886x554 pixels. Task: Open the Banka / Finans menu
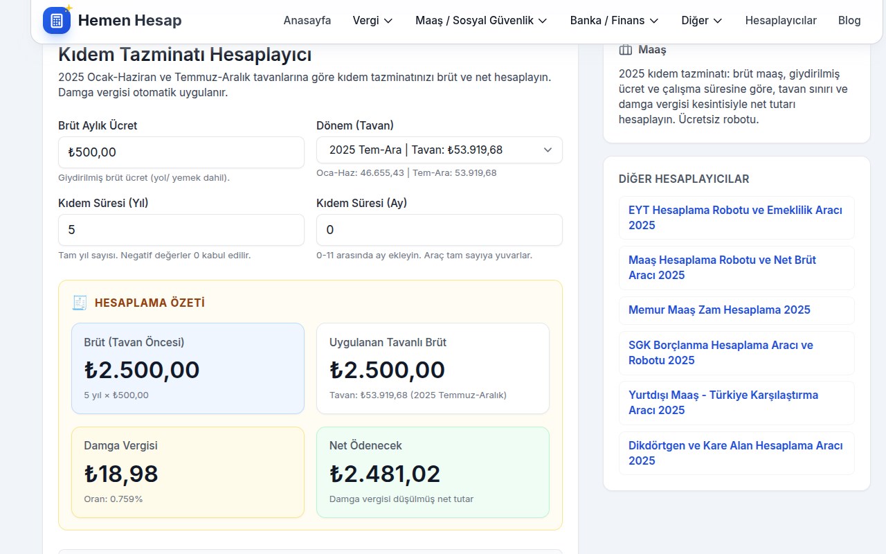[x=614, y=21]
